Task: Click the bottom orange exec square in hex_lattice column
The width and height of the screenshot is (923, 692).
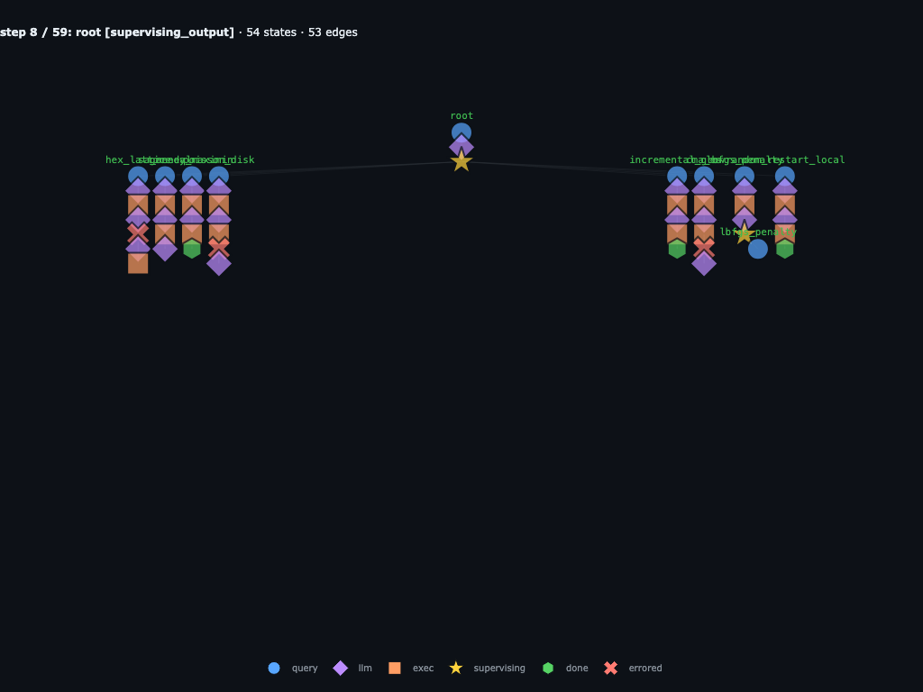Action: coord(138,264)
